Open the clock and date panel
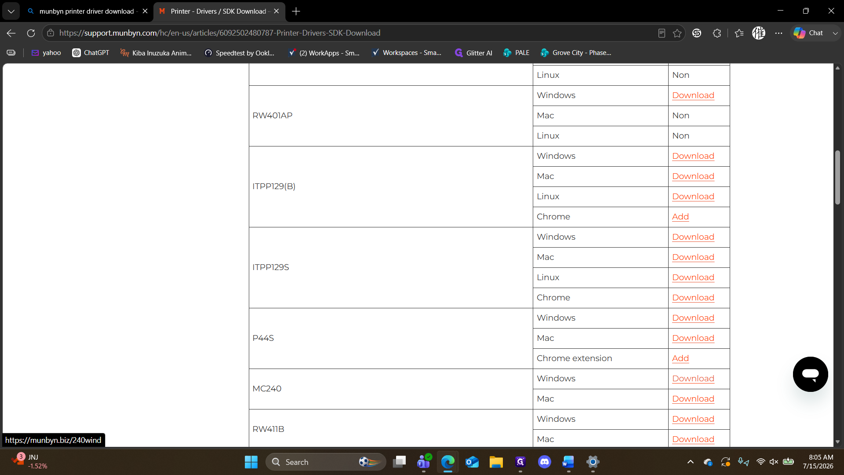The image size is (844, 475). (818, 462)
